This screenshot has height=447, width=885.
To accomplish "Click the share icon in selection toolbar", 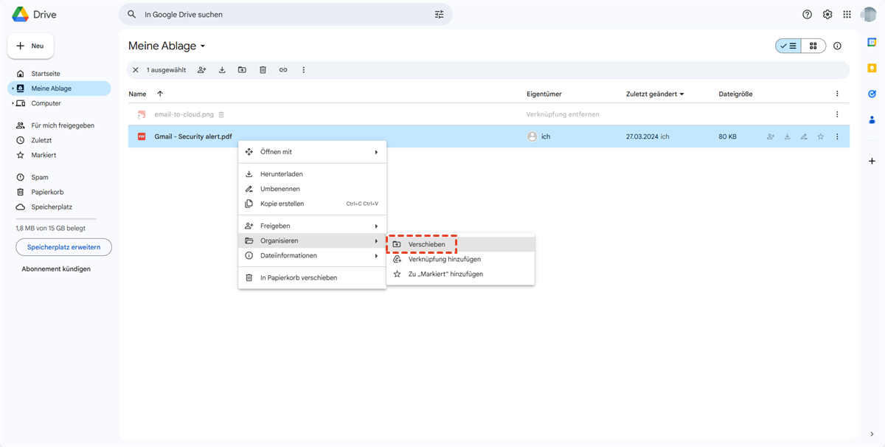I will 201,70.
